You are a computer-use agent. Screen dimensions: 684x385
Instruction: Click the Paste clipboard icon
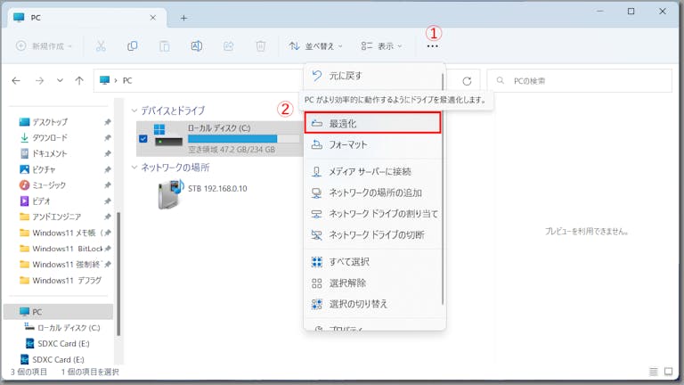[x=165, y=45]
